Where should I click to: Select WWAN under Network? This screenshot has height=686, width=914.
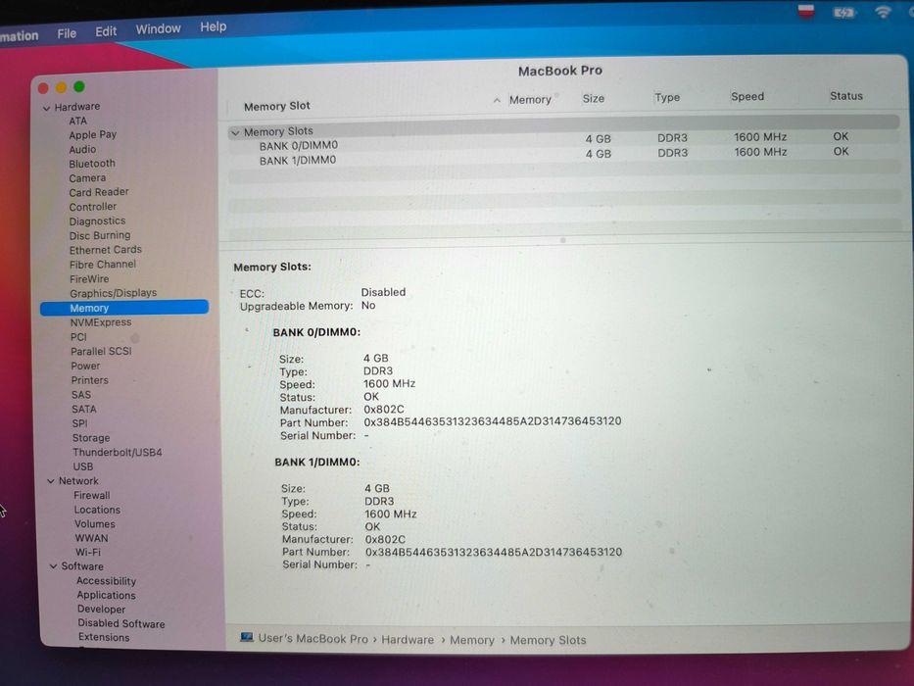point(91,538)
